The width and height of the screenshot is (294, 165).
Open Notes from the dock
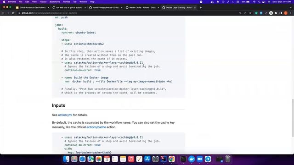[123, 159]
